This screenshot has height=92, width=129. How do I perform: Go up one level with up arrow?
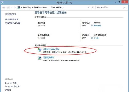click(15, 8)
